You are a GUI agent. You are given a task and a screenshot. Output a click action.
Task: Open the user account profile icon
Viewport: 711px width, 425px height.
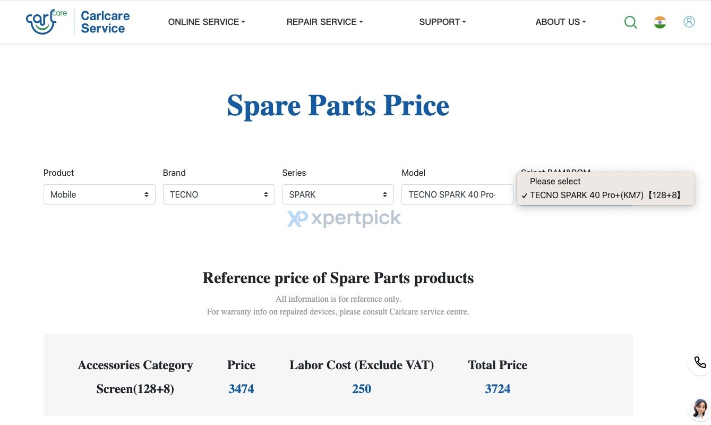[689, 22]
